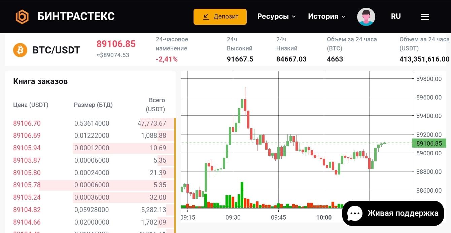Click the user avatar icon
The image size is (451, 233).
(366, 16)
